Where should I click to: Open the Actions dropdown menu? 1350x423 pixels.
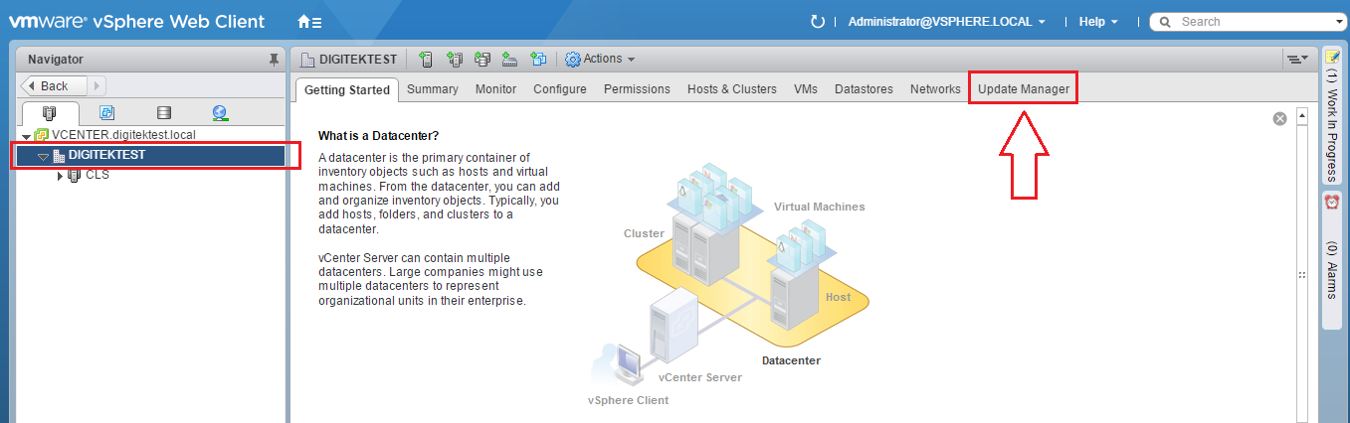point(600,60)
